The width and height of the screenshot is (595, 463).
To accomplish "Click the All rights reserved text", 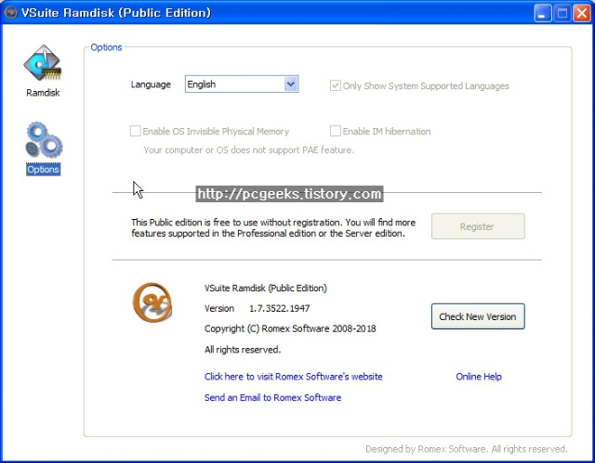I will click(243, 350).
